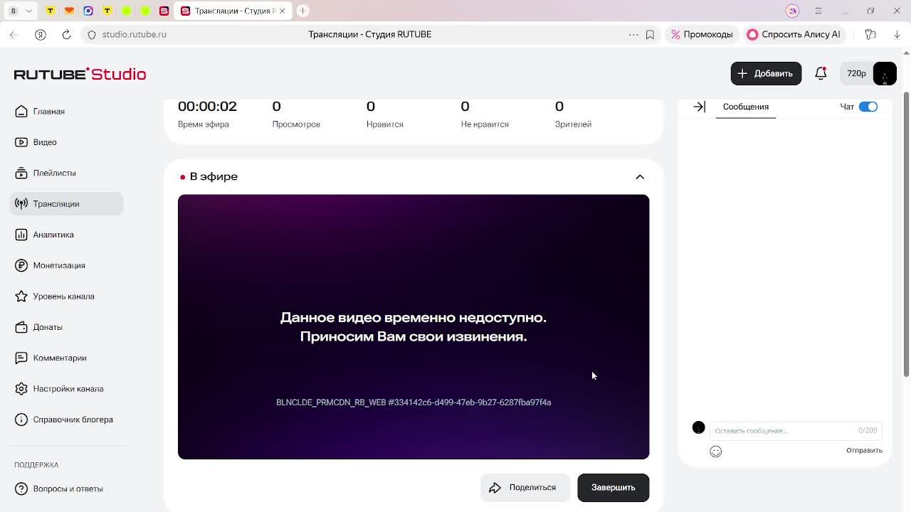This screenshot has height=512, width=911.
Task: Click the Зрителей counter label
Action: click(573, 124)
